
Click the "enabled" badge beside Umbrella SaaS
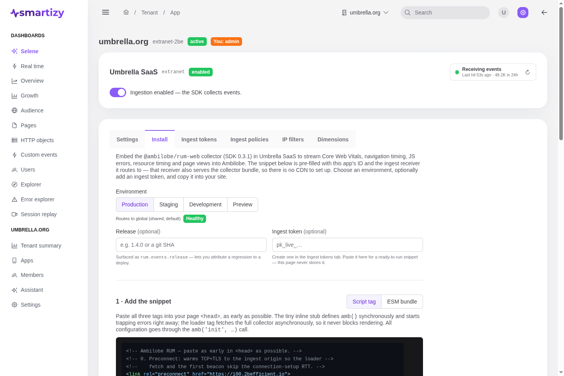pos(201,72)
